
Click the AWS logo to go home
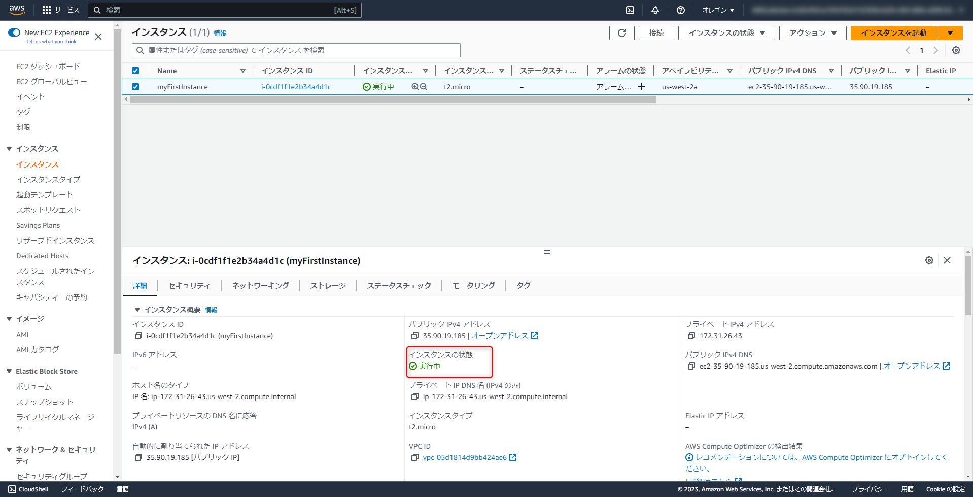tap(16, 10)
